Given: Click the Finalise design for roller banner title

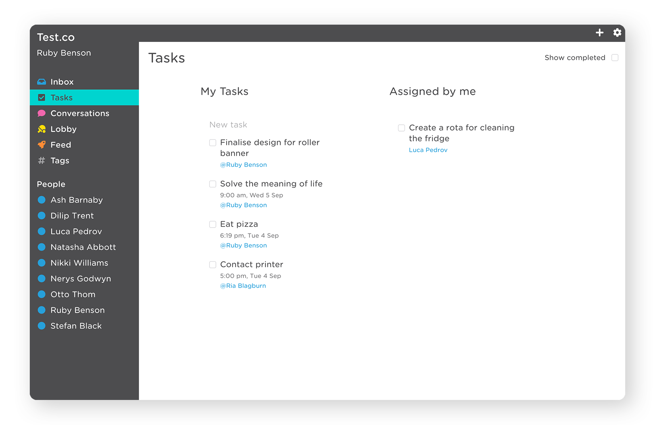Looking at the screenshot, I should click(x=270, y=148).
